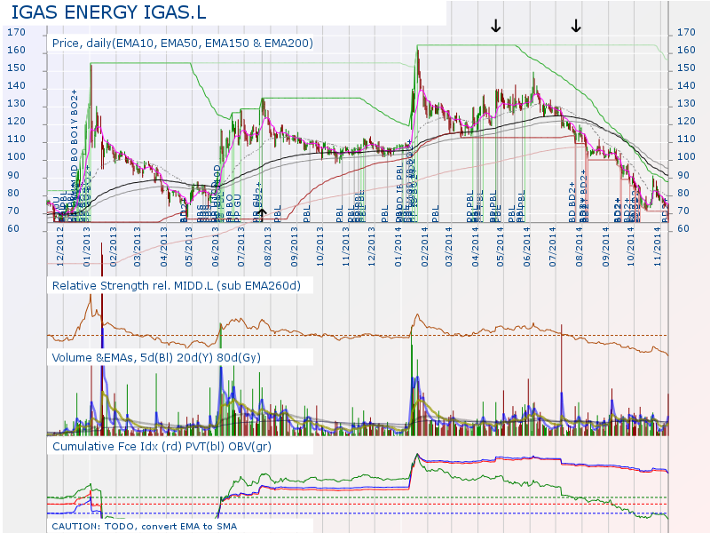Click the 90 value on the right price axis
The width and height of the screenshot is (710, 533).
click(x=683, y=175)
